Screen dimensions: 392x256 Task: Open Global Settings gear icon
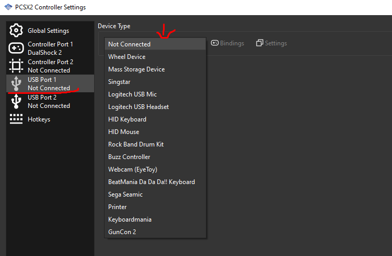[x=16, y=30]
